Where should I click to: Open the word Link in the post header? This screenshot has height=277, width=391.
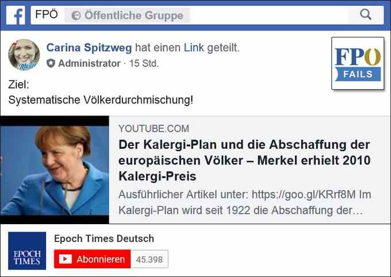coord(194,48)
